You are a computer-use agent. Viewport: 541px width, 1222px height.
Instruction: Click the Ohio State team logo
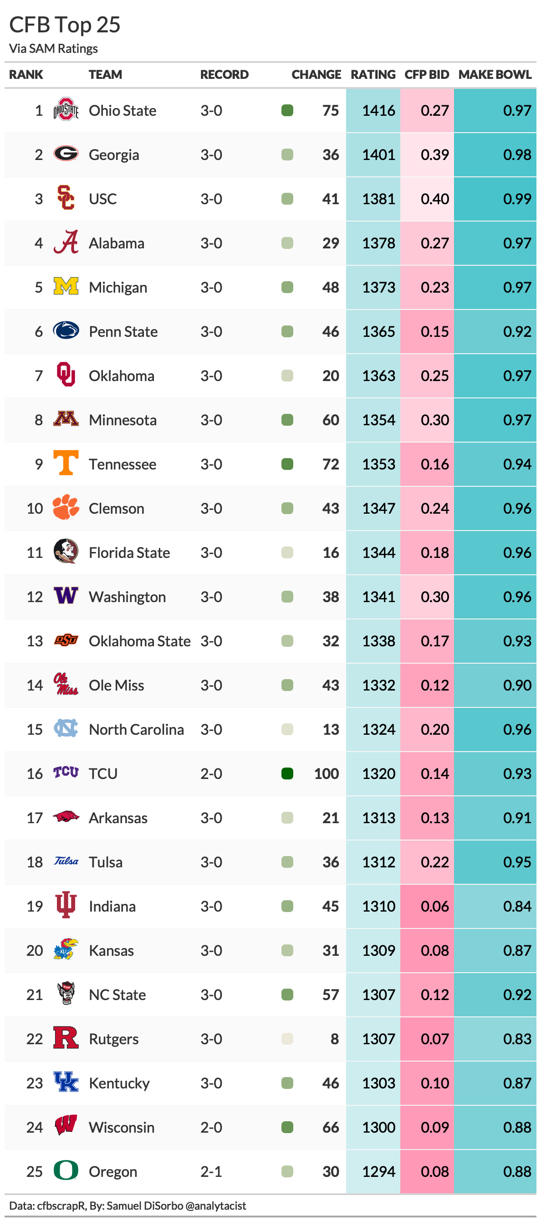(66, 110)
